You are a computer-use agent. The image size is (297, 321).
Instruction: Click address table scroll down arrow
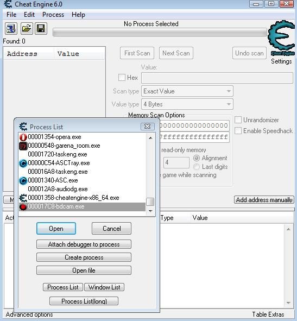288,303
